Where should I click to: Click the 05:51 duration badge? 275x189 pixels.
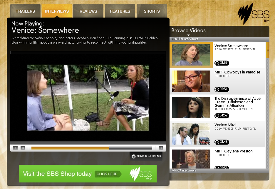pyautogui.click(x=222, y=89)
